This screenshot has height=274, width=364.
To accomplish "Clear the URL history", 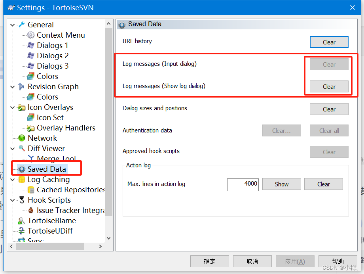I will tap(329, 42).
